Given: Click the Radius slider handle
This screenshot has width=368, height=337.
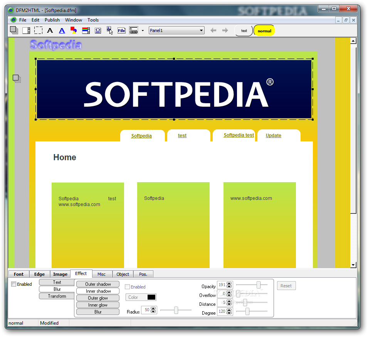Looking at the screenshot, I should coord(176,310).
